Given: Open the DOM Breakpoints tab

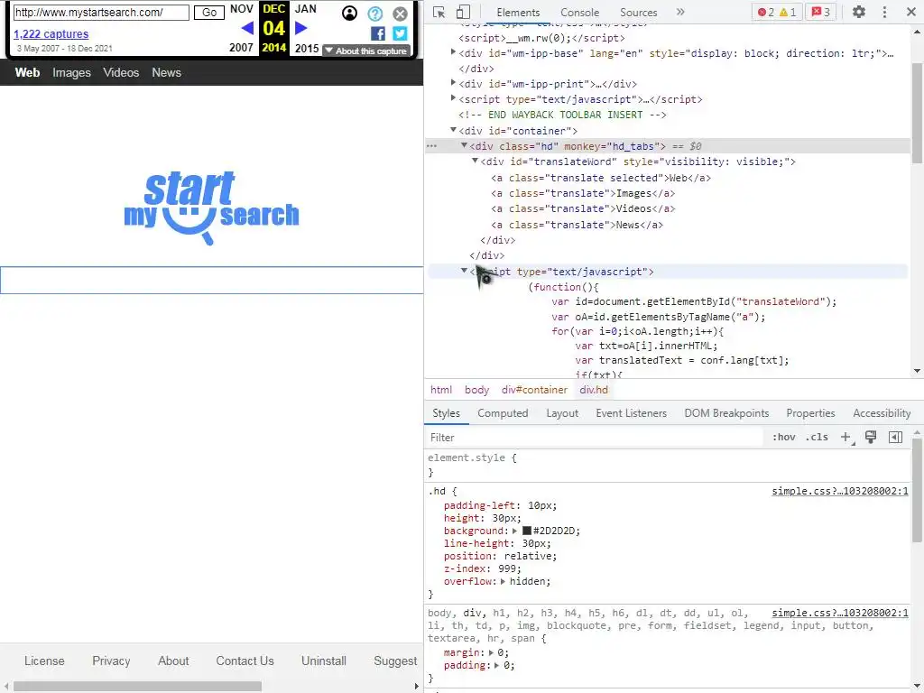Looking at the screenshot, I should [726, 413].
